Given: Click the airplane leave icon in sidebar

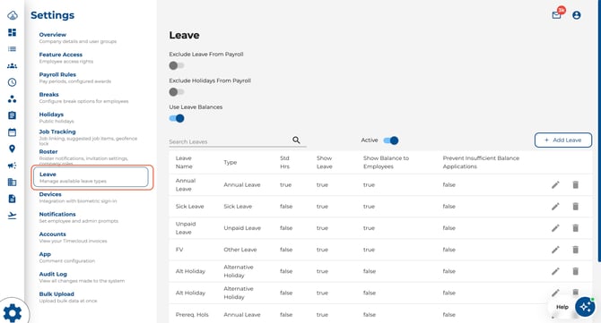Looking at the screenshot, I should tap(12, 216).
